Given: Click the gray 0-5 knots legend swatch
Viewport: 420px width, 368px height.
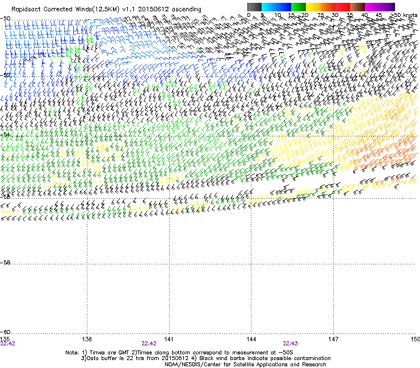Looking at the screenshot, I should (254, 7).
